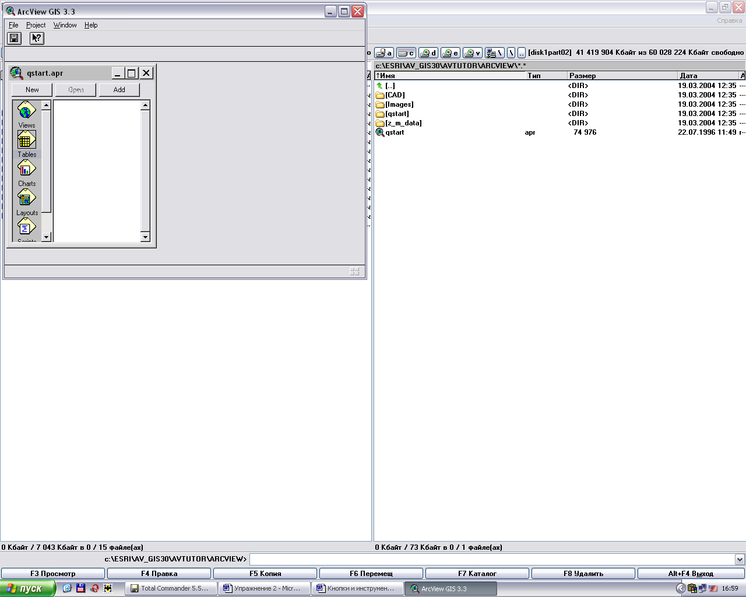Image resolution: width=746 pixels, height=597 pixels.
Task: Click the qstart file size 74 976
Action: [x=585, y=132]
